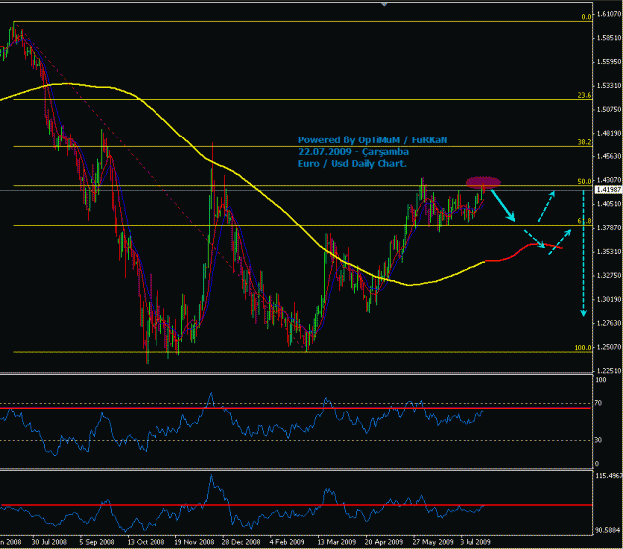The height and width of the screenshot is (549, 623).
Task: Click the 1.22510 price on the axis
Action: pyautogui.click(x=609, y=371)
